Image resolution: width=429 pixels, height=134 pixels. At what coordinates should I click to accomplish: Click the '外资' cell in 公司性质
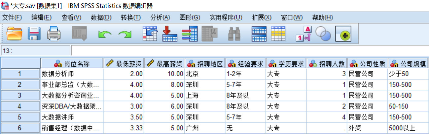tap(368, 128)
